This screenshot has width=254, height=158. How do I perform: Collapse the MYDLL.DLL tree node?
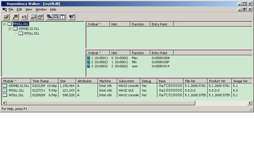pos(4,24)
